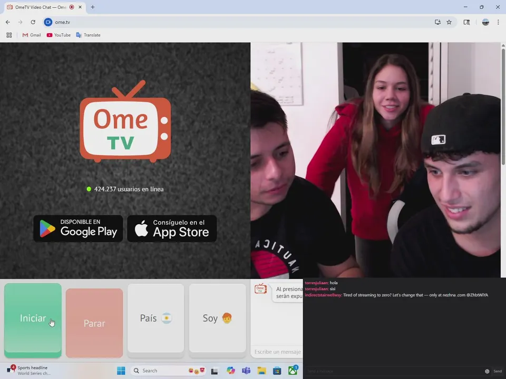The image size is (506, 379).
Task: Click the torresjuliaan username saying hola
Action: pos(317,283)
